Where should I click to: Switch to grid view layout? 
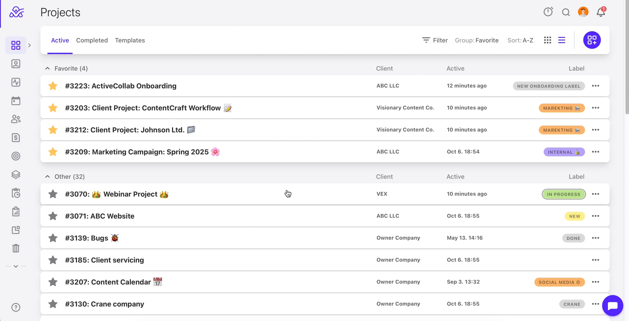pos(547,40)
